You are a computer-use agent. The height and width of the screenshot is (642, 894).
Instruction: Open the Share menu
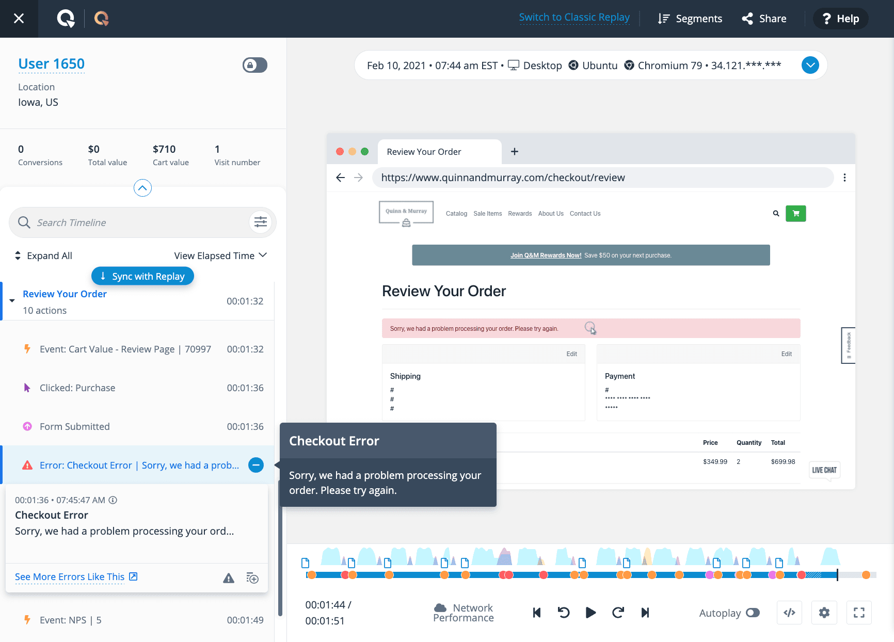point(764,19)
